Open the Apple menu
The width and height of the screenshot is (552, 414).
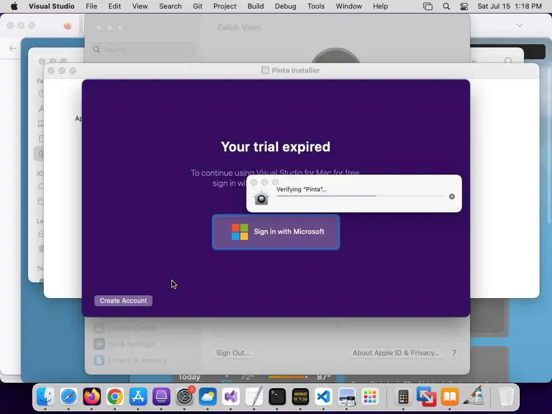point(14,6)
